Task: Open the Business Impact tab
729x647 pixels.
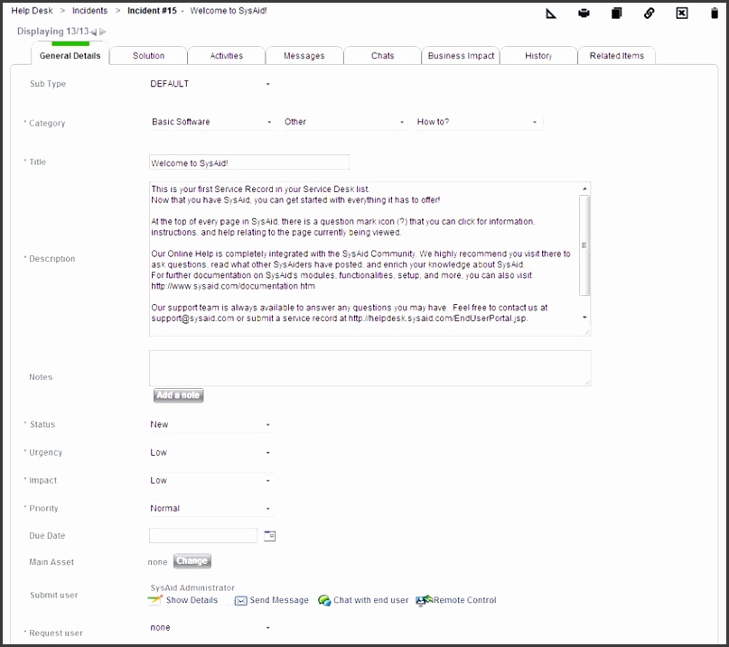Action: pyautogui.click(x=461, y=55)
